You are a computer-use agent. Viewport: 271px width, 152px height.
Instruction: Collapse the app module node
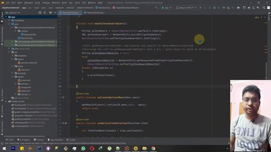click(x=6, y=17)
